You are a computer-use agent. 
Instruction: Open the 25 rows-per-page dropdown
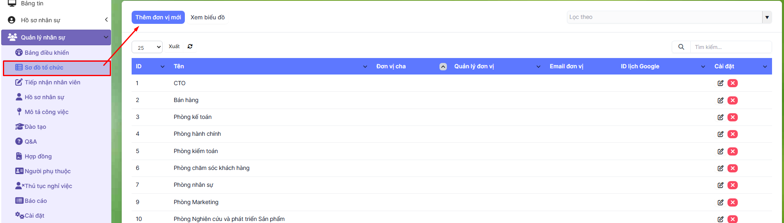point(147,47)
